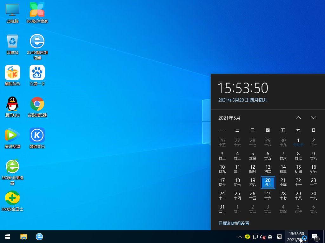The image size is (325, 243).
Task: Toggle the 拼 input method mode
Action: (279, 237)
